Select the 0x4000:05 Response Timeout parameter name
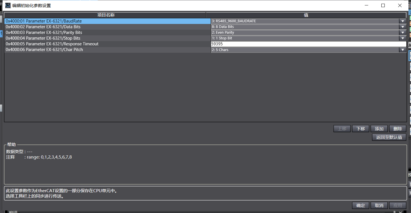Screen dimensions: 411x213 pos(52,44)
